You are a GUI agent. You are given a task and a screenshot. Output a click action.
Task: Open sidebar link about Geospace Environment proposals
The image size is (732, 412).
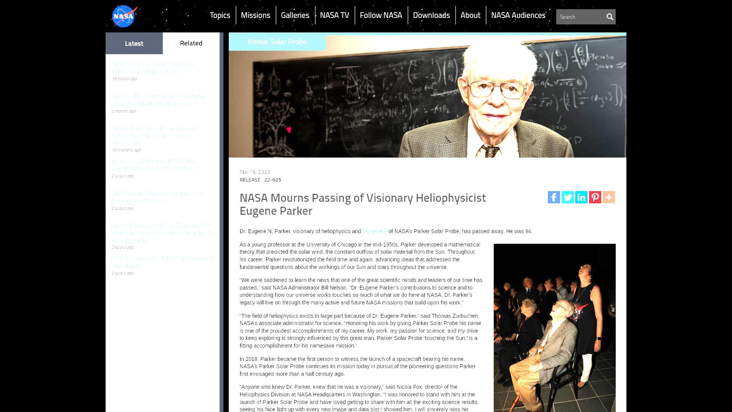(x=158, y=197)
